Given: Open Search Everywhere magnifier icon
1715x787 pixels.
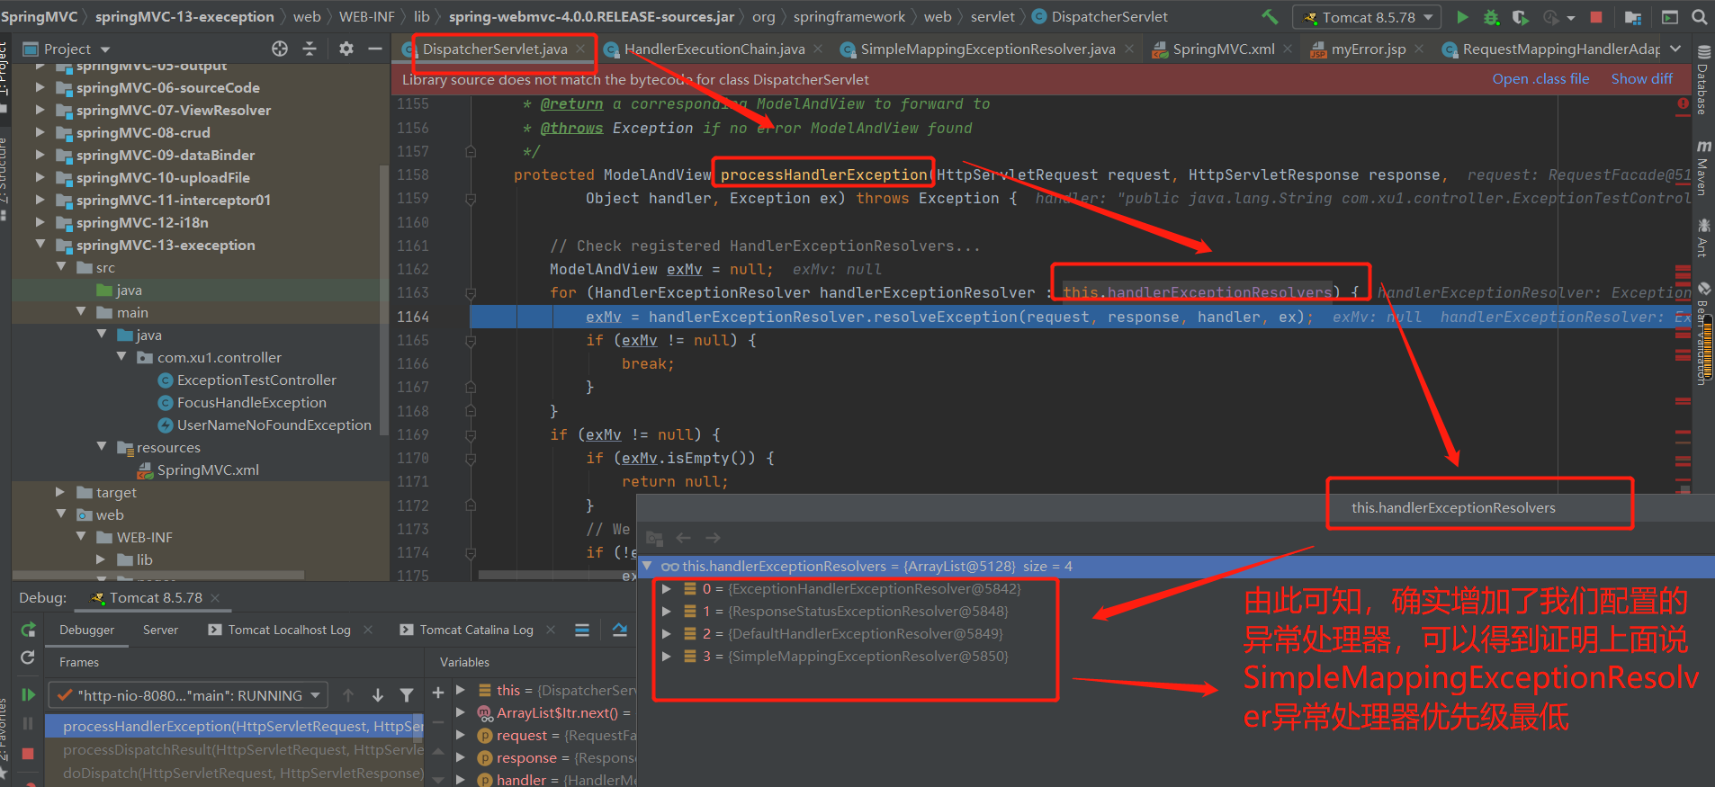Looking at the screenshot, I should (x=1699, y=17).
